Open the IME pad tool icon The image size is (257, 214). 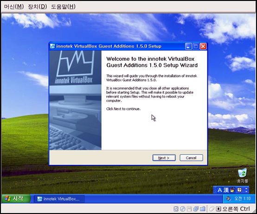[232, 190]
